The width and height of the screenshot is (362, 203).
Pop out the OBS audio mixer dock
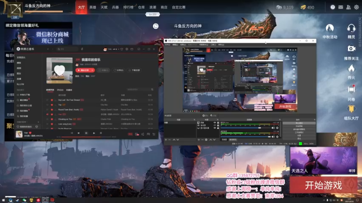click(x=280, y=120)
